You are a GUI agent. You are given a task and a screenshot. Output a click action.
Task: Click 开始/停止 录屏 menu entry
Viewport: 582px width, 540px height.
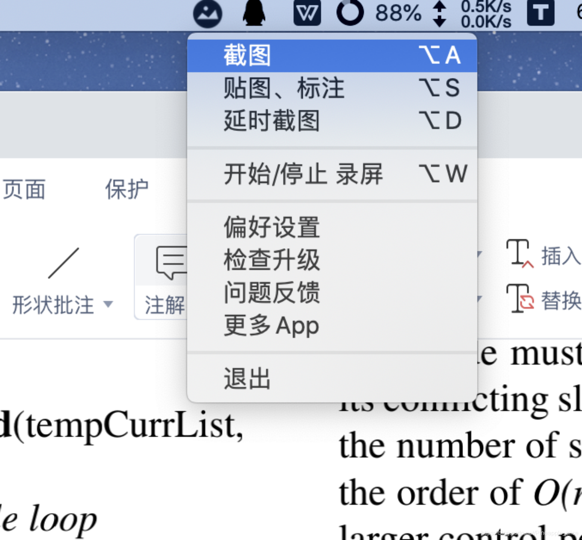pyautogui.click(x=332, y=174)
